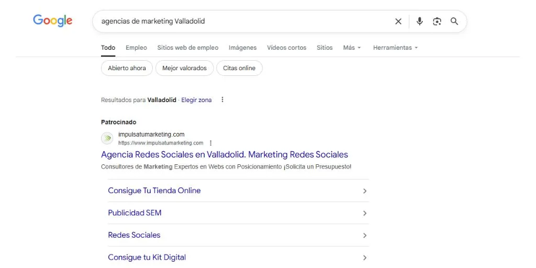This screenshot has width=536, height=268.
Task: Open Google Lens image search icon
Action: [x=437, y=21]
